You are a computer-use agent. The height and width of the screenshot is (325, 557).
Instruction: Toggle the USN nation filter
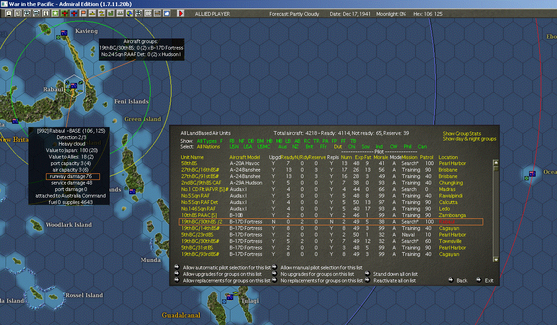[234, 147]
